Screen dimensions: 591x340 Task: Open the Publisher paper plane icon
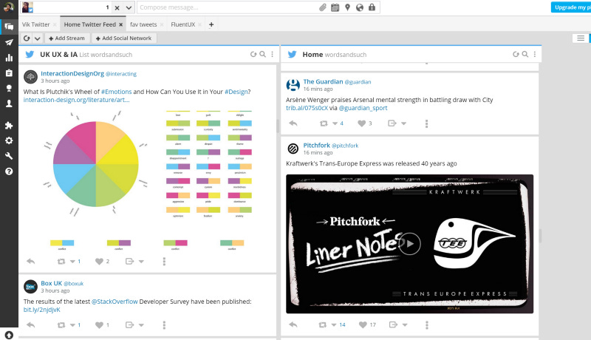(9, 42)
